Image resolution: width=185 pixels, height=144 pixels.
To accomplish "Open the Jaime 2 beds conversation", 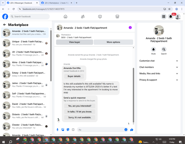I will (25, 85).
